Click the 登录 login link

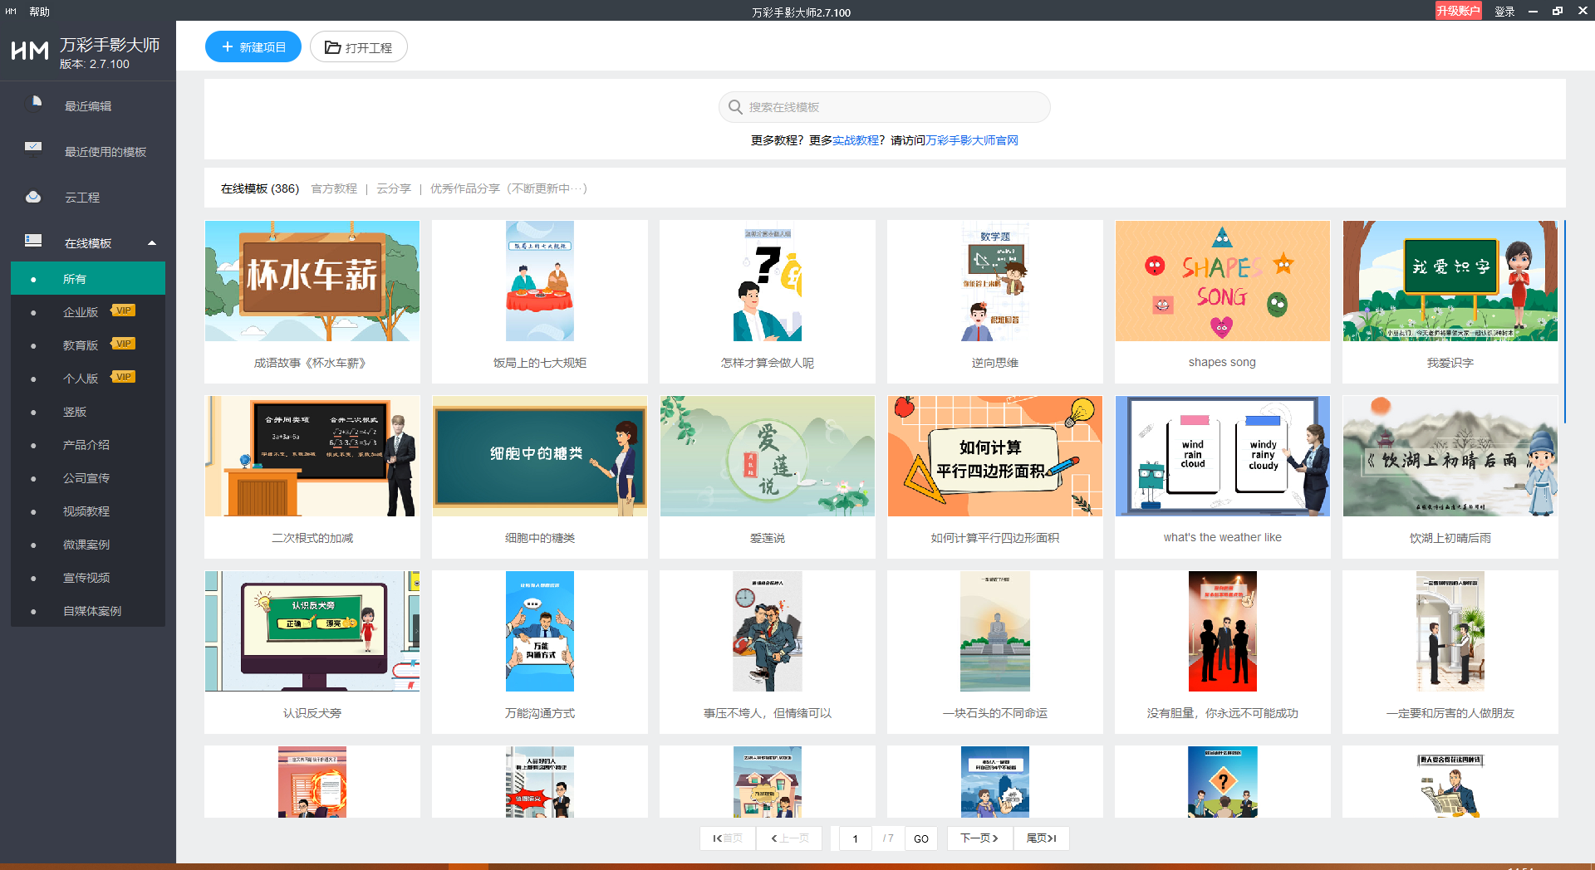click(x=1504, y=12)
